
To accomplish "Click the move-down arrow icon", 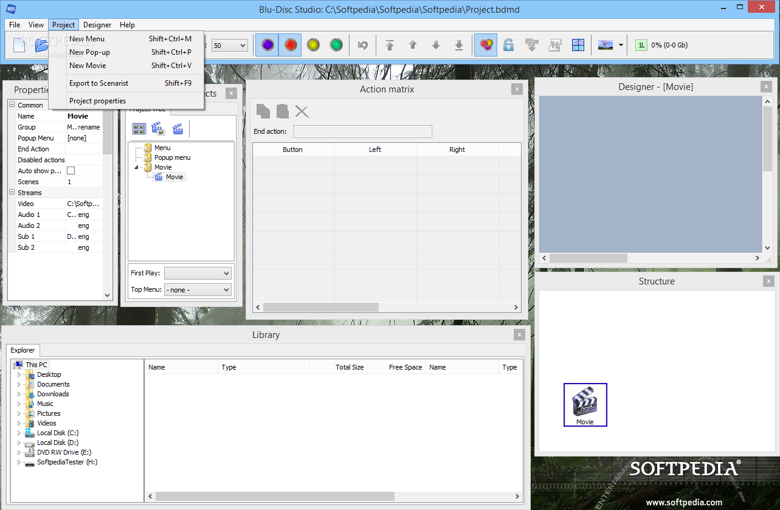I will click(436, 45).
